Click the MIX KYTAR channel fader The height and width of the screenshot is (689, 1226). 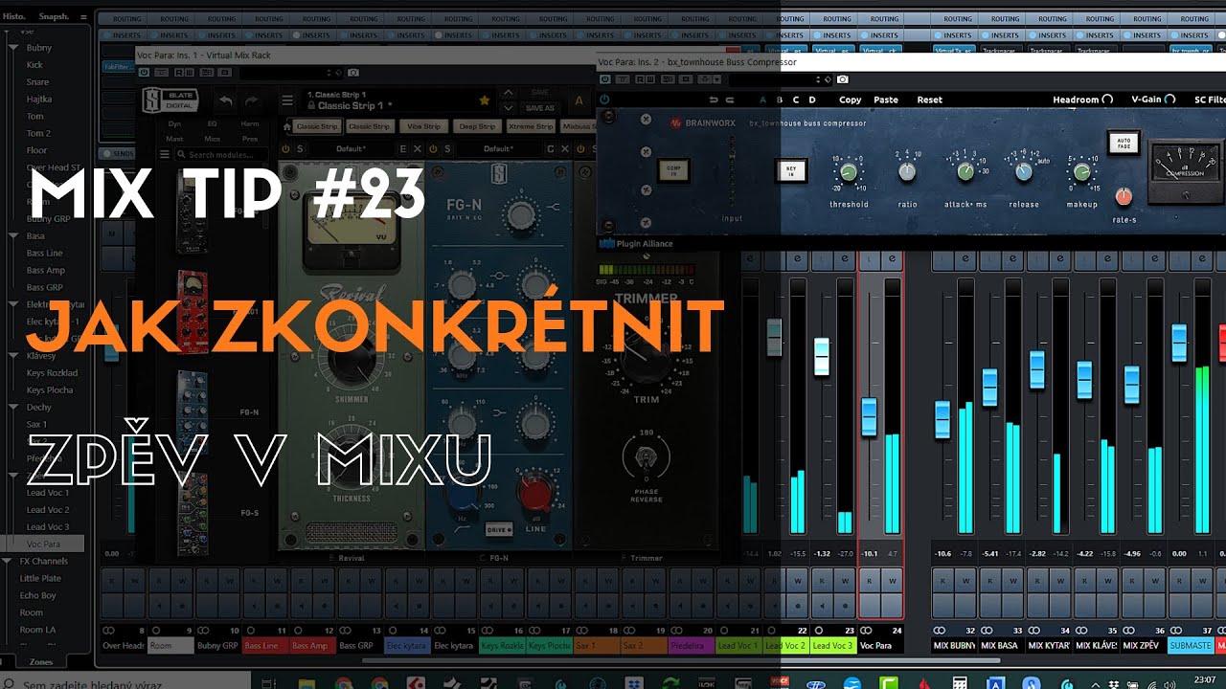pyautogui.click(x=1036, y=369)
